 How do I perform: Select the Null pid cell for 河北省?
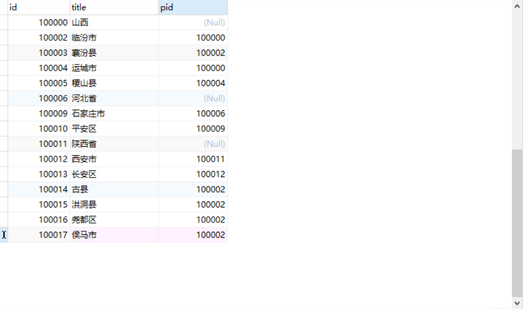(x=193, y=99)
